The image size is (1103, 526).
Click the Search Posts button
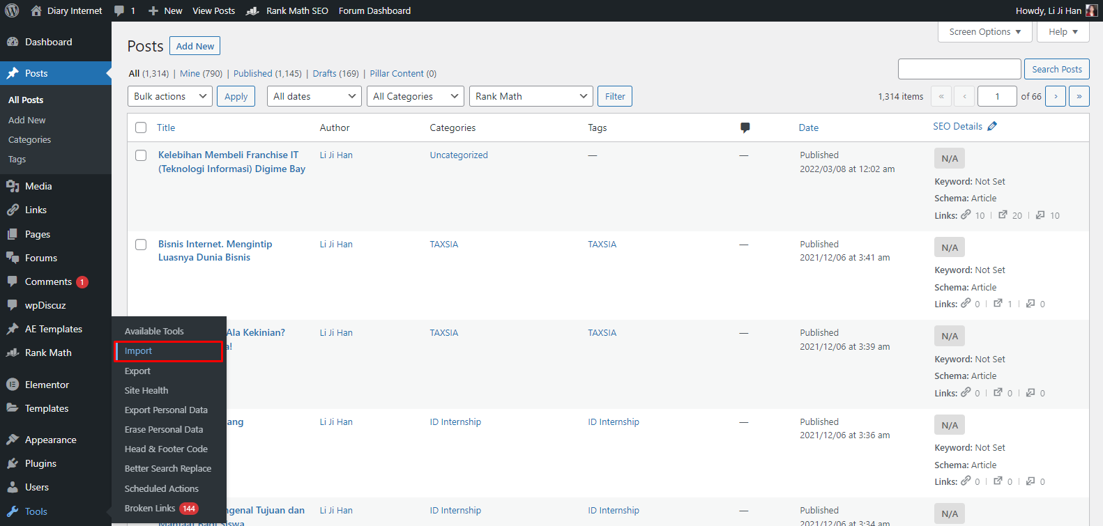pyautogui.click(x=1057, y=69)
